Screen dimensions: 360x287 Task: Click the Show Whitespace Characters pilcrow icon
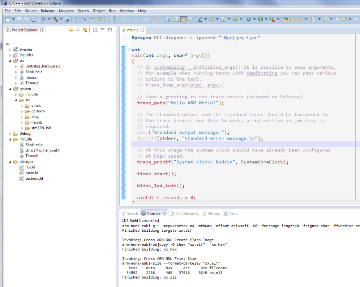(176, 19)
